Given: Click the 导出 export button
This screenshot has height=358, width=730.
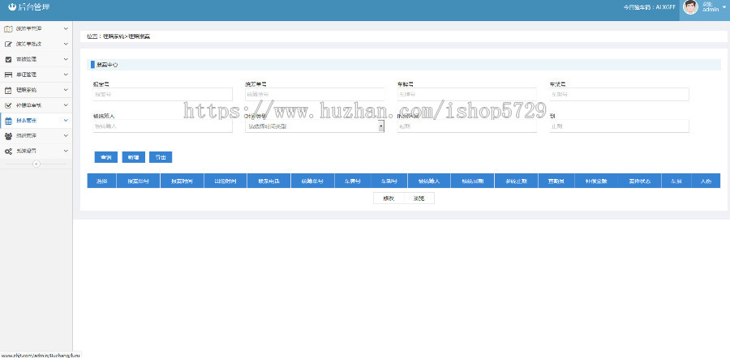Looking at the screenshot, I should coord(161,158).
